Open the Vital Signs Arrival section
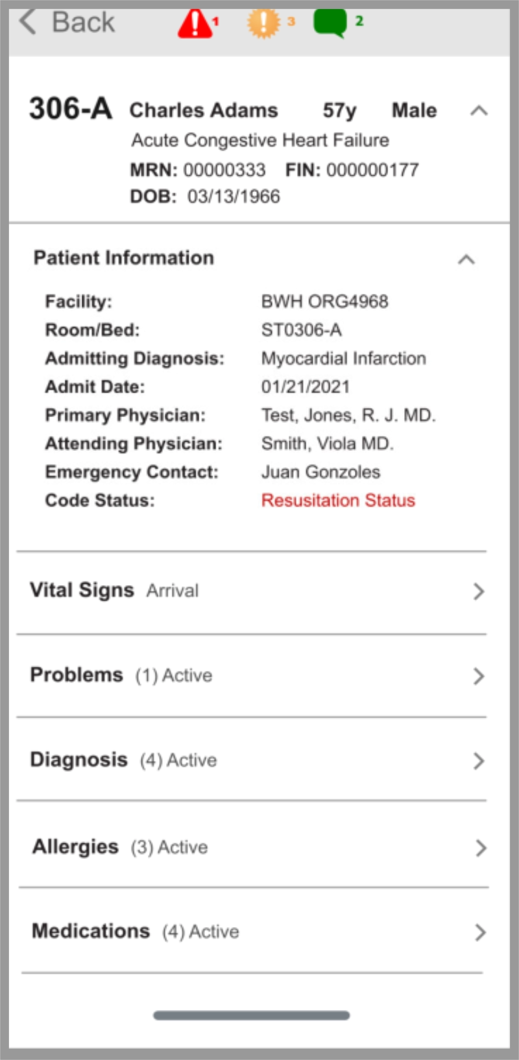 (115, 590)
